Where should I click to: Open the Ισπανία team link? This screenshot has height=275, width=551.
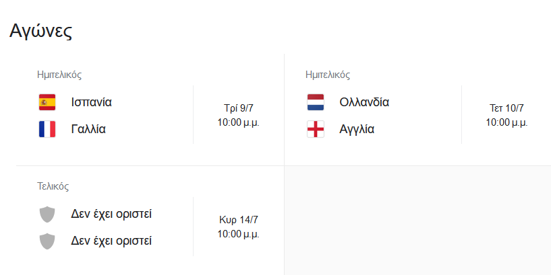point(92,102)
